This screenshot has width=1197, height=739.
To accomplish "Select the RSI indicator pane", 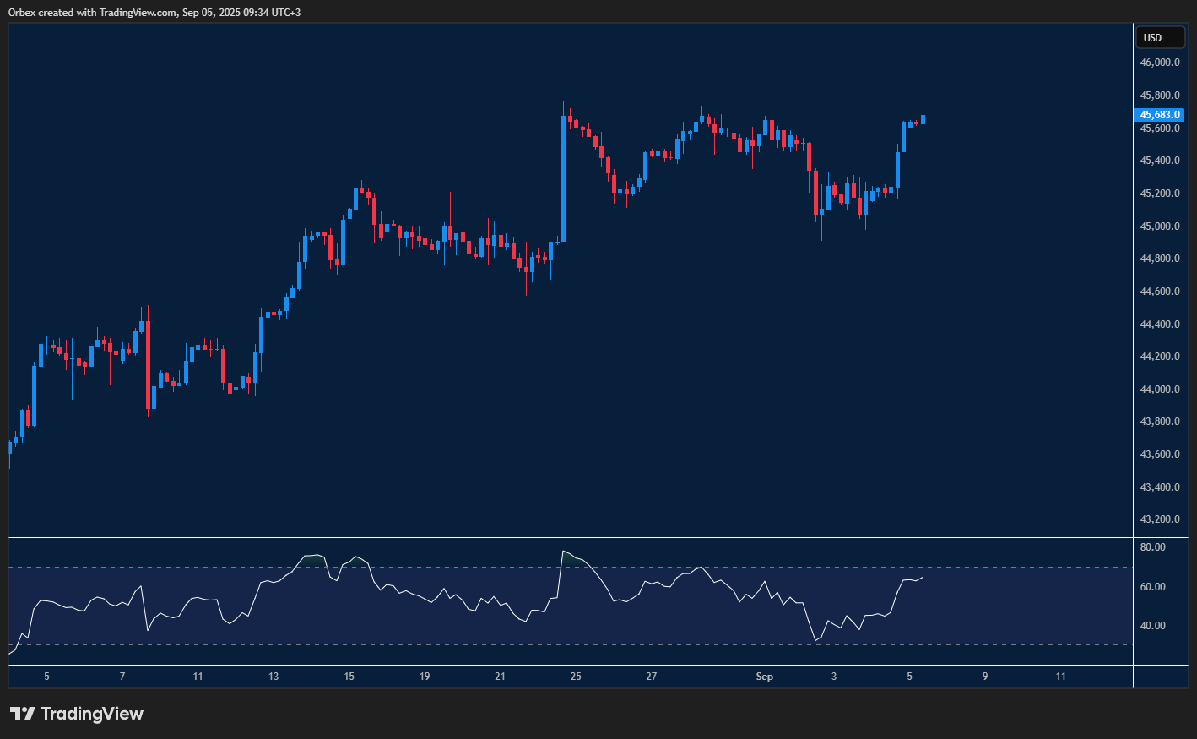I will pos(566,600).
